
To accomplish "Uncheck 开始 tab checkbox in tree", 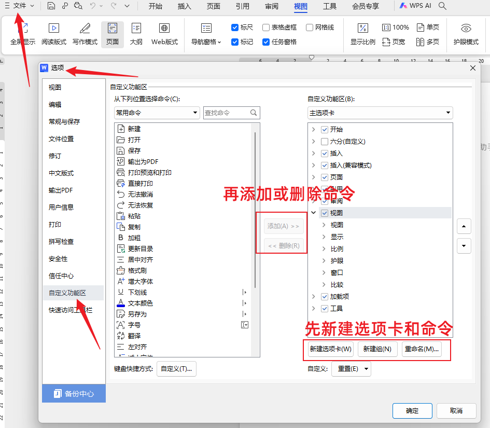I will pos(325,130).
